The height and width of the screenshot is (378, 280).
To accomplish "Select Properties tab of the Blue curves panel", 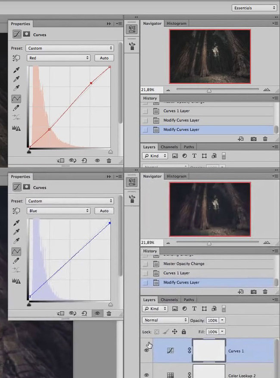I will (21, 176).
